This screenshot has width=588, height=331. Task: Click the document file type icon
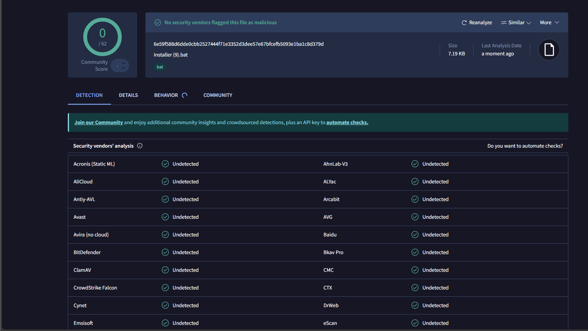[x=549, y=49]
